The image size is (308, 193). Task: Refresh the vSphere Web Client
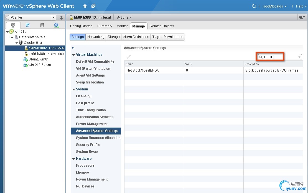254,6
